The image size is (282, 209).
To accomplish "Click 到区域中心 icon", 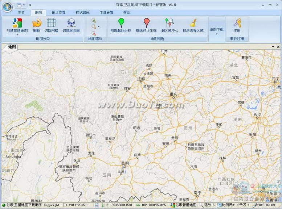I will tap(169, 22).
